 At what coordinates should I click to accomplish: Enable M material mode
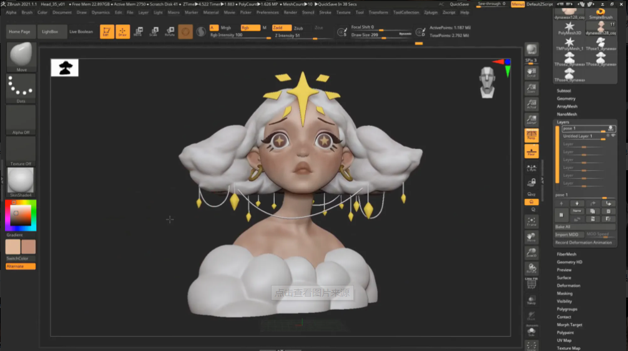pos(264,27)
